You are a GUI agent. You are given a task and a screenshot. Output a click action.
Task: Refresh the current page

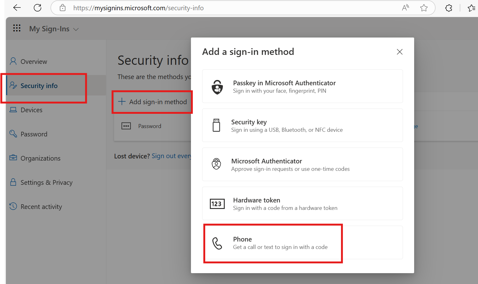coord(37,7)
